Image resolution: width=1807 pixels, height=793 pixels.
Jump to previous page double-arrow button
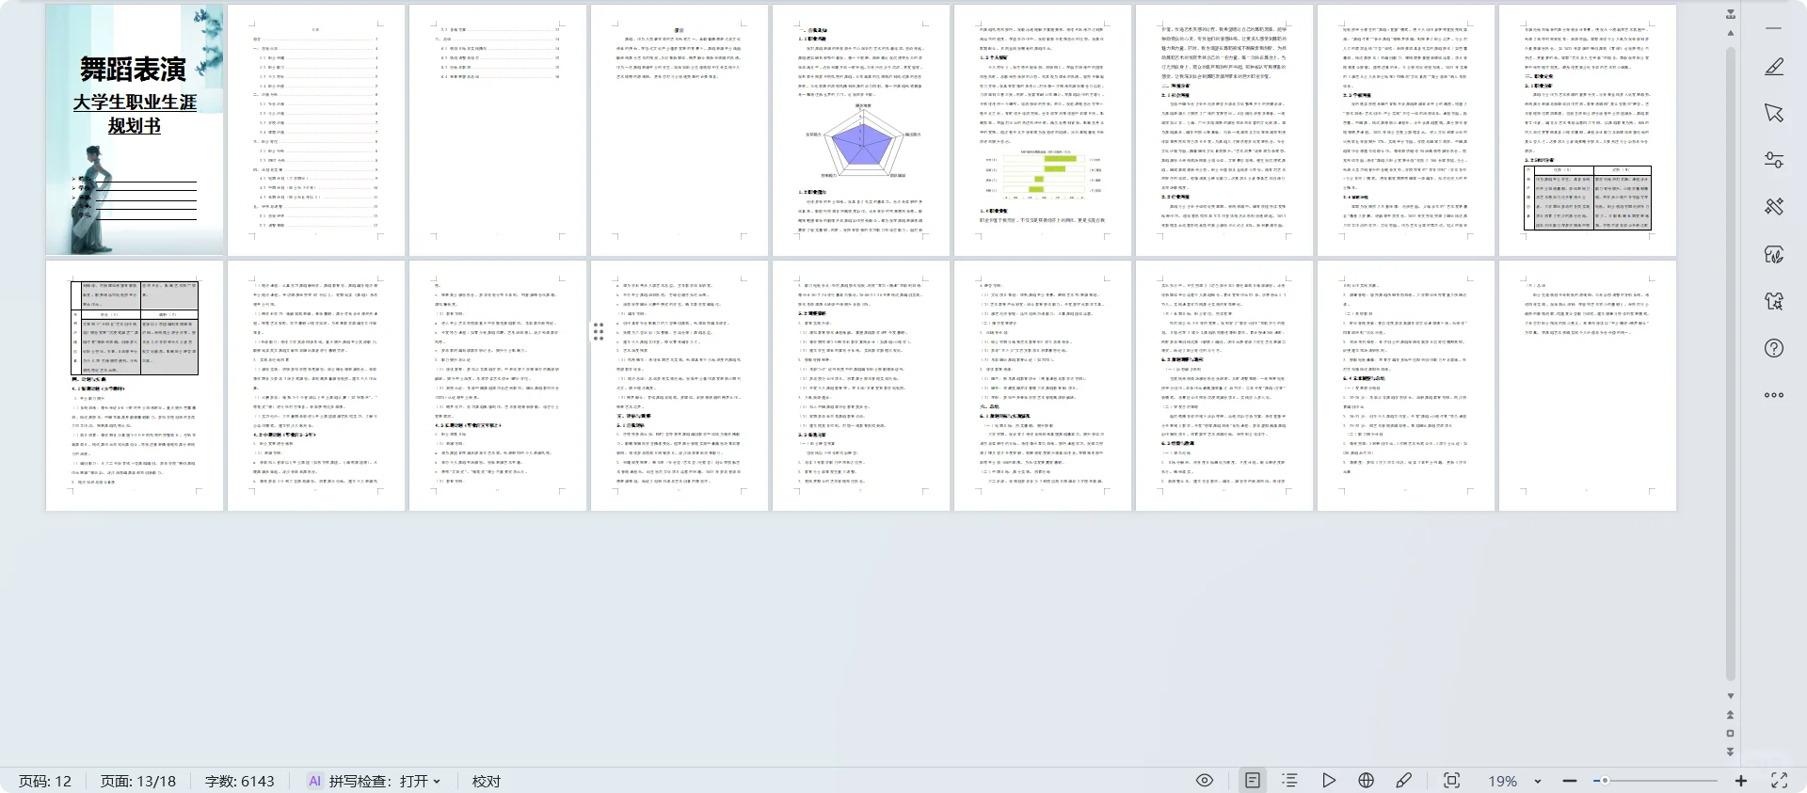point(1731,715)
